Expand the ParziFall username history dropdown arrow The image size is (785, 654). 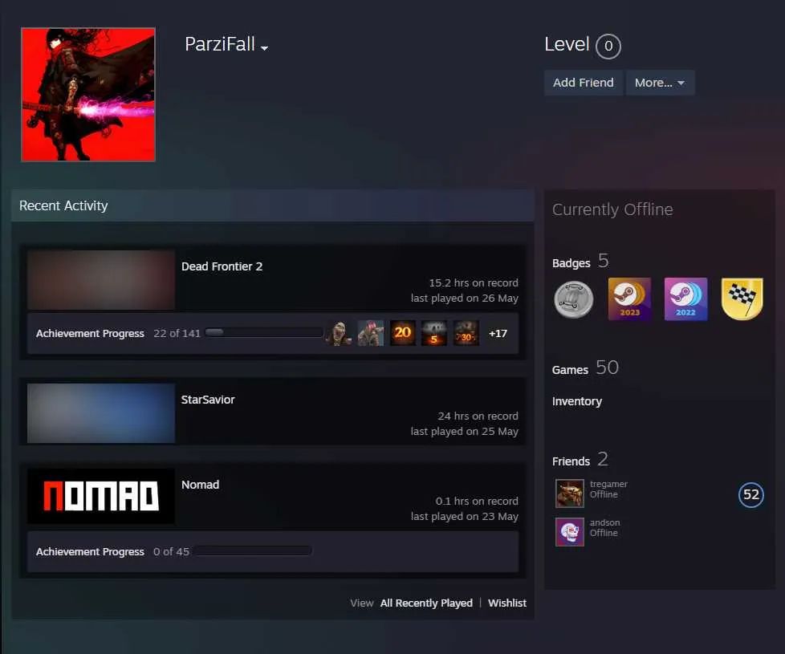pyautogui.click(x=264, y=48)
